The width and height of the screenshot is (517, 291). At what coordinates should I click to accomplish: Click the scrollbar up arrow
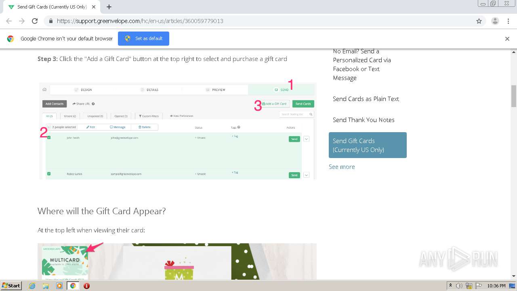pos(514,52)
